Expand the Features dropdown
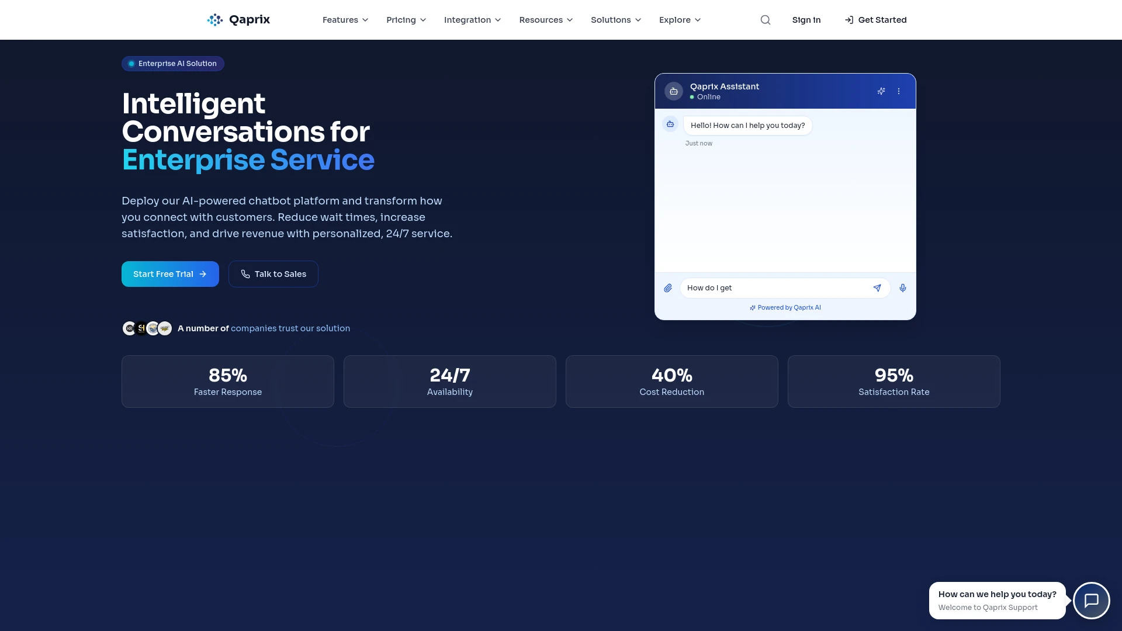The width and height of the screenshot is (1122, 631). 345,19
